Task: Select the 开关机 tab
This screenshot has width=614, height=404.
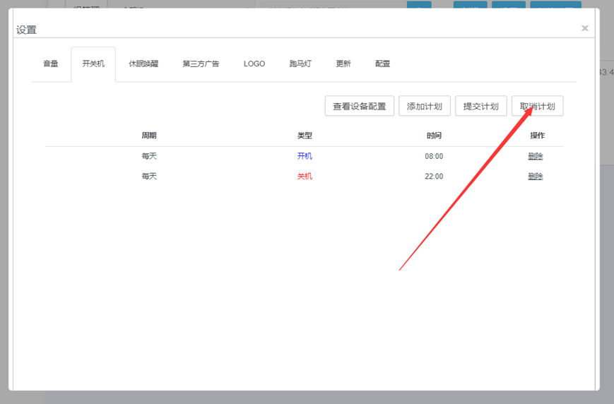Action: [93, 64]
